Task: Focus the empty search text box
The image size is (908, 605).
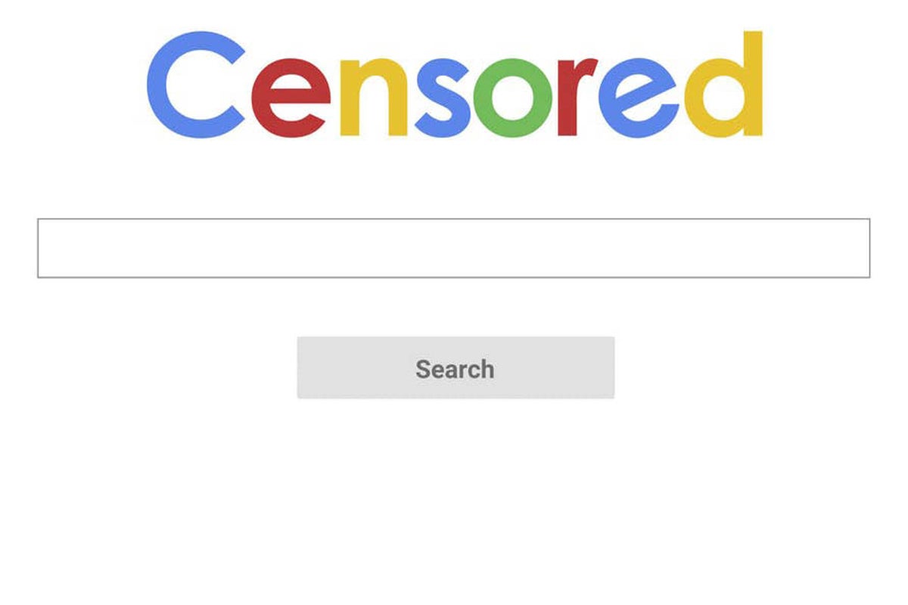Action: [454, 248]
